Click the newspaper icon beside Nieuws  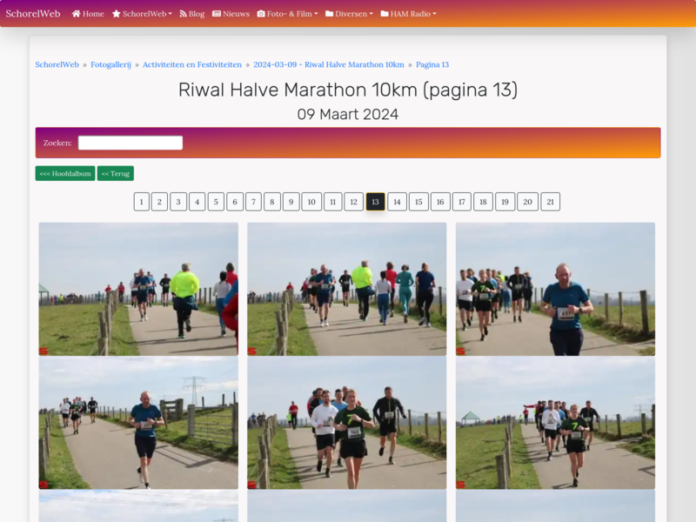point(217,14)
